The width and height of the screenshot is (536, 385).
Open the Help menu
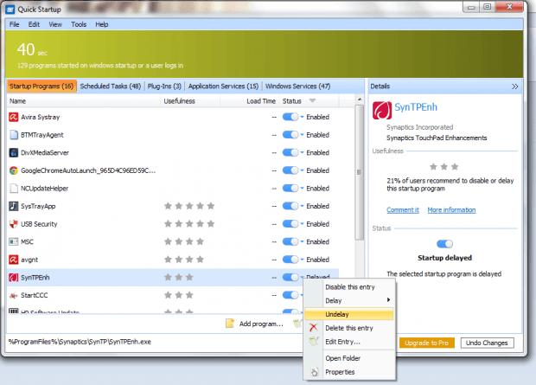[x=101, y=24]
